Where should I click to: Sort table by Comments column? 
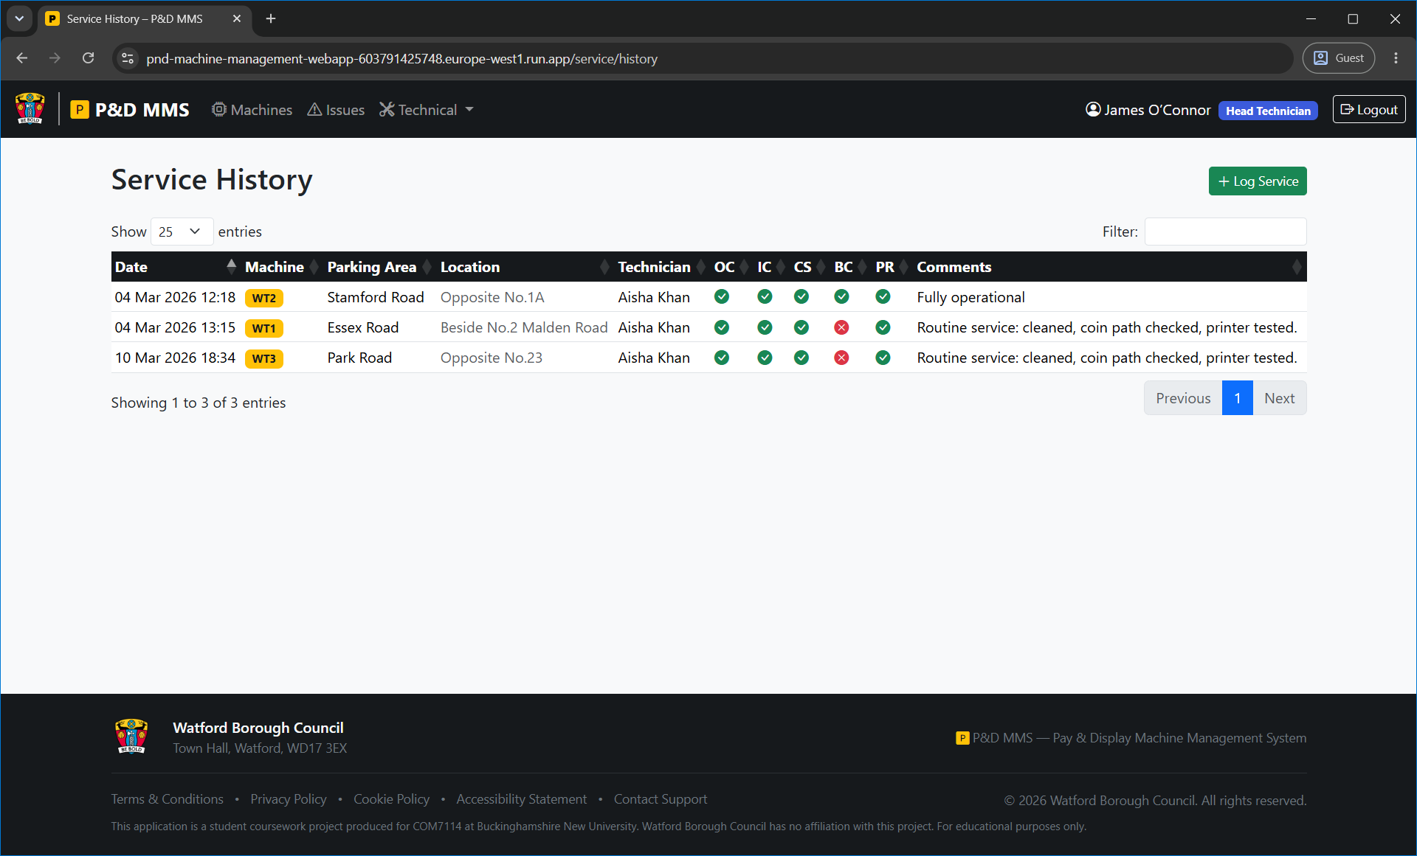tap(1110, 267)
